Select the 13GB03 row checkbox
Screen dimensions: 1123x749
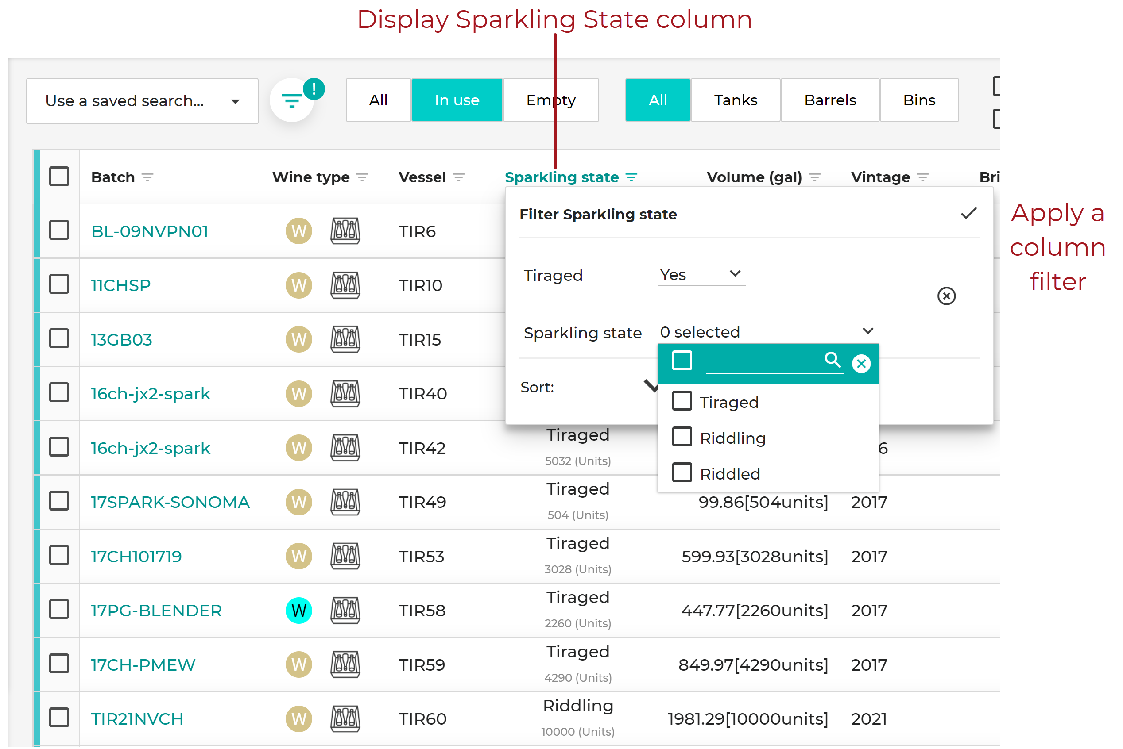click(x=59, y=338)
